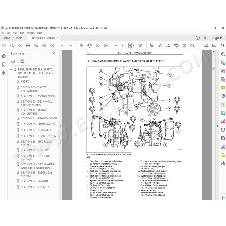Send file by email icon

tap(214, 46)
